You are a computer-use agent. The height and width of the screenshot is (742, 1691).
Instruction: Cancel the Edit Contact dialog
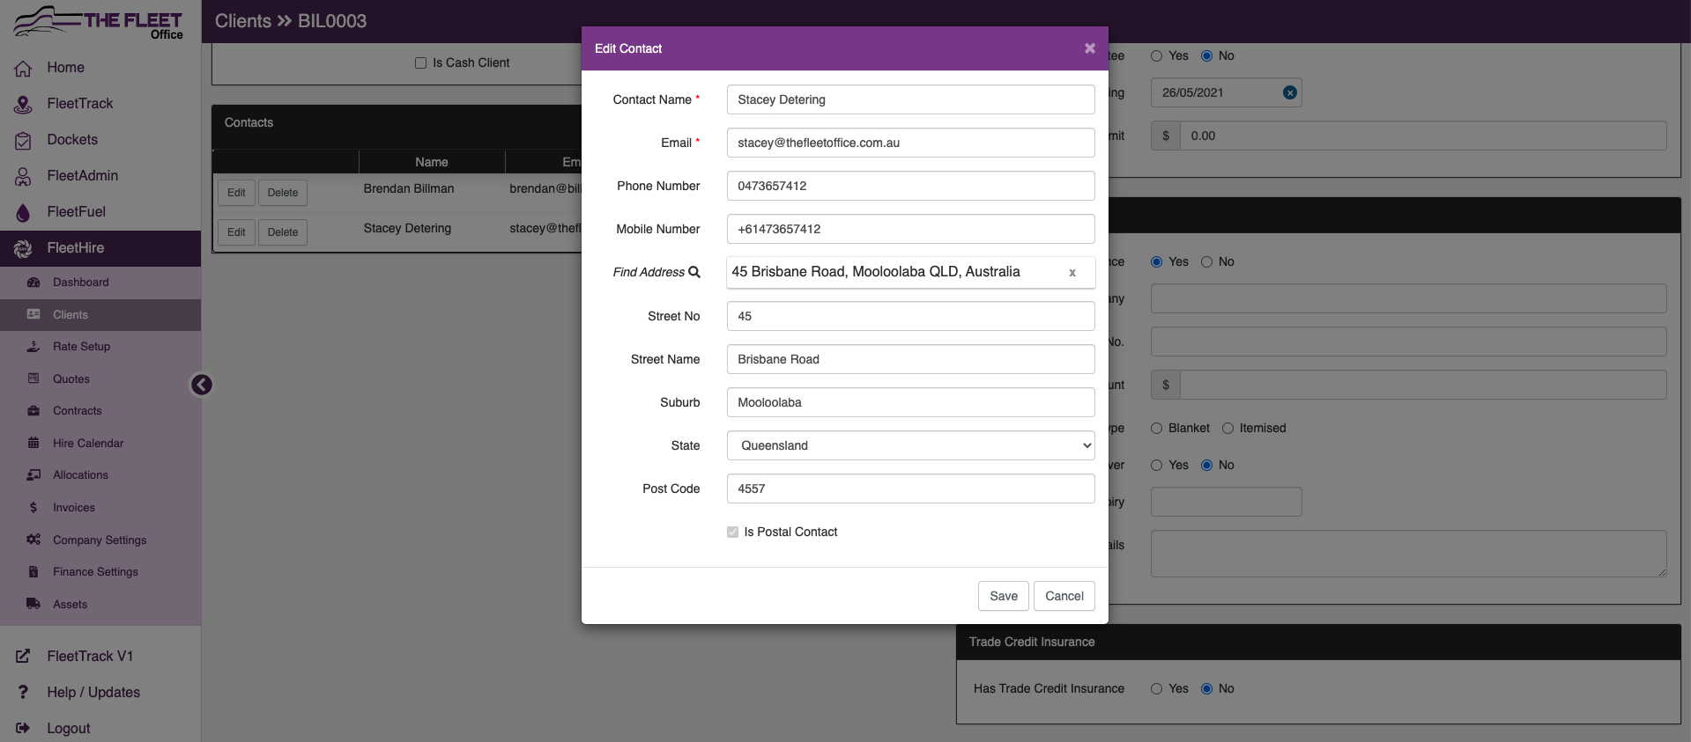pyautogui.click(x=1064, y=596)
